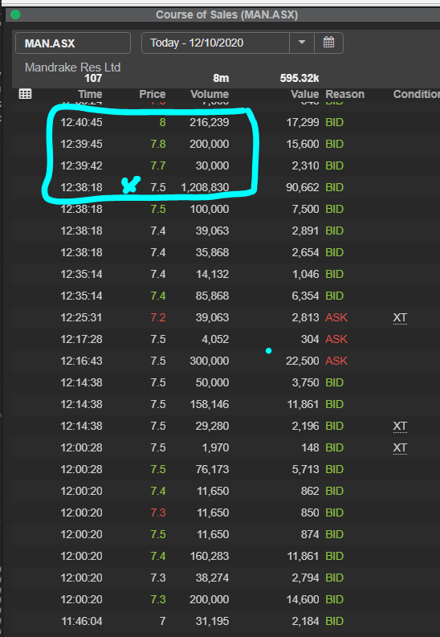This screenshot has width=440, height=637.
Task: Open the calendar date picker icon
Action: click(x=328, y=43)
